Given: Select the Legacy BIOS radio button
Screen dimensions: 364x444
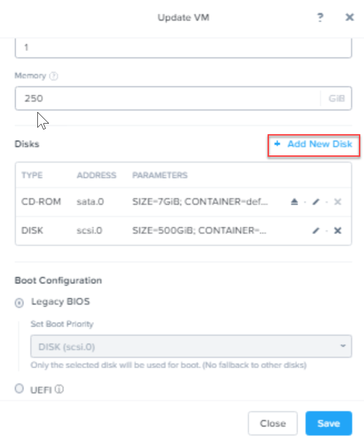Looking at the screenshot, I should 19,303.
